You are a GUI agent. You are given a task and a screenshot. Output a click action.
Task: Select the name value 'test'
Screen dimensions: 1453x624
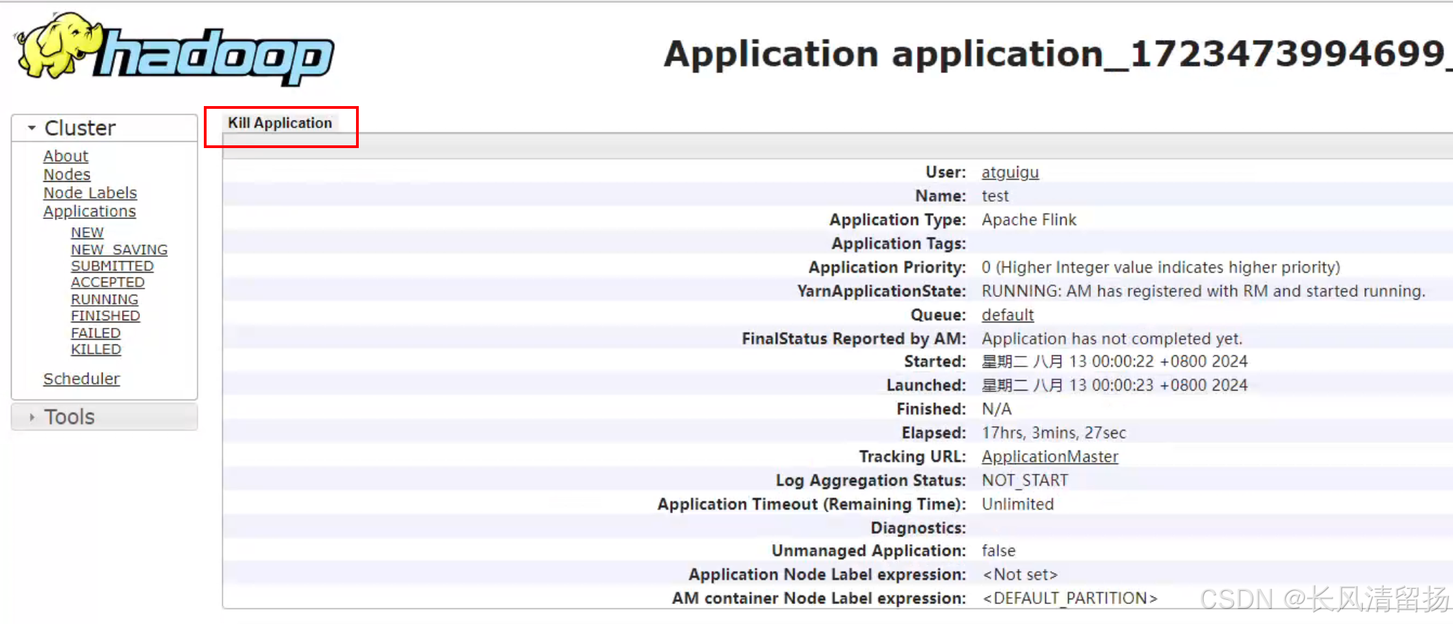tap(995, 196)
